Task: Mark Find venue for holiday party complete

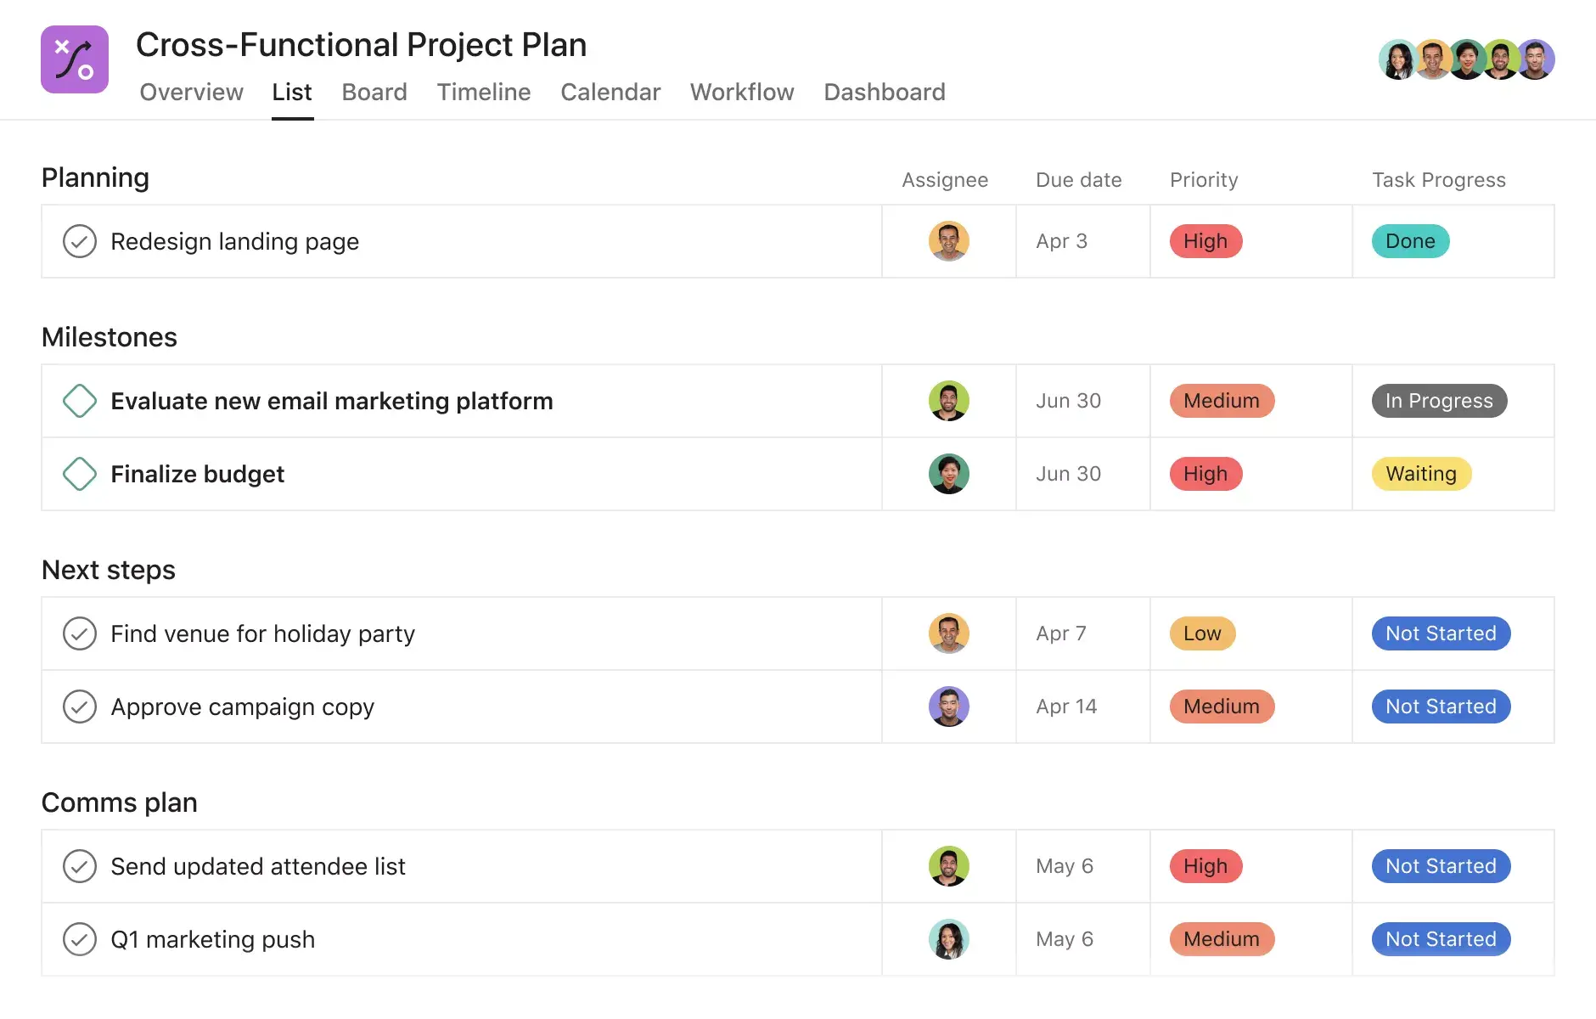Action: pos(79,633)
